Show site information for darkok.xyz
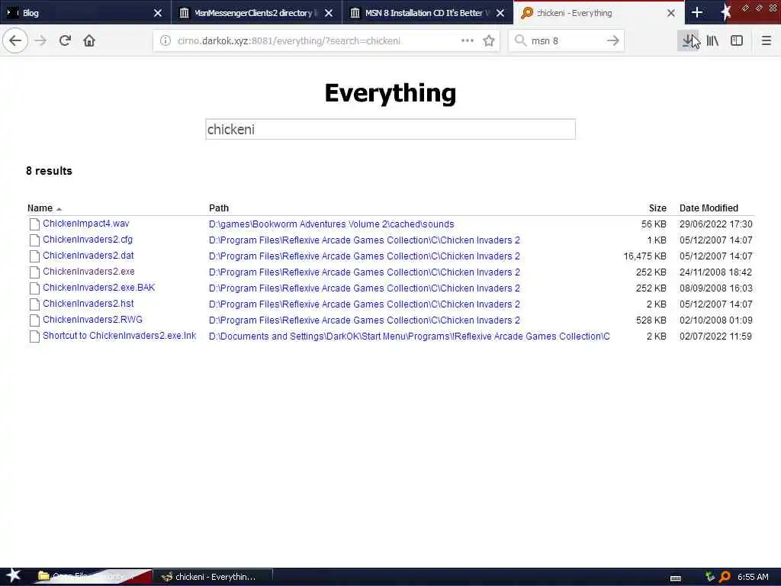The height and width of the screenshot is (586, 781). (165, 41)
